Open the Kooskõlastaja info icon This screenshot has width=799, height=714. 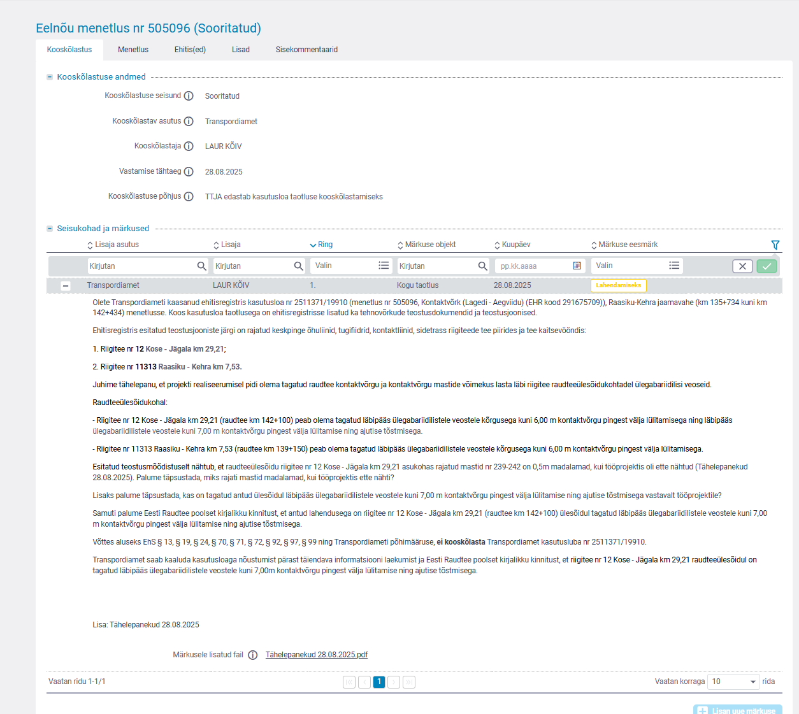pyautogui.click(x=189, y=146)
